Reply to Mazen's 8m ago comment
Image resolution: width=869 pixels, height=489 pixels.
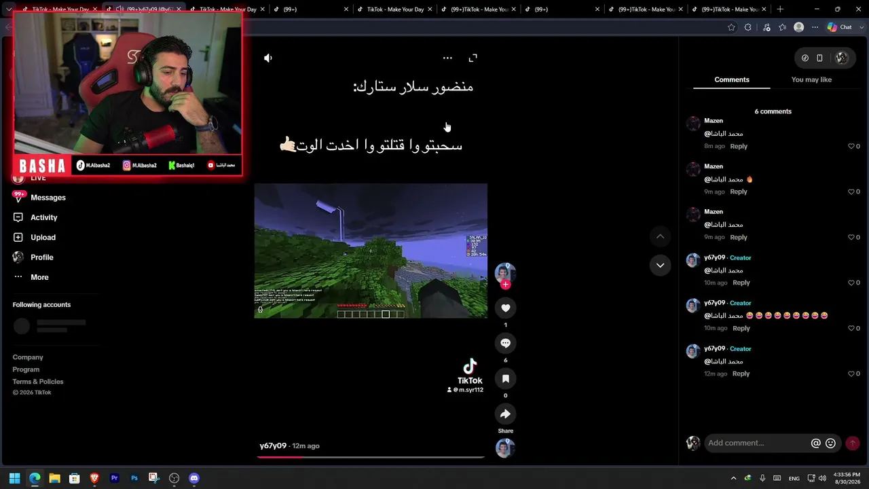coord(739,146)
